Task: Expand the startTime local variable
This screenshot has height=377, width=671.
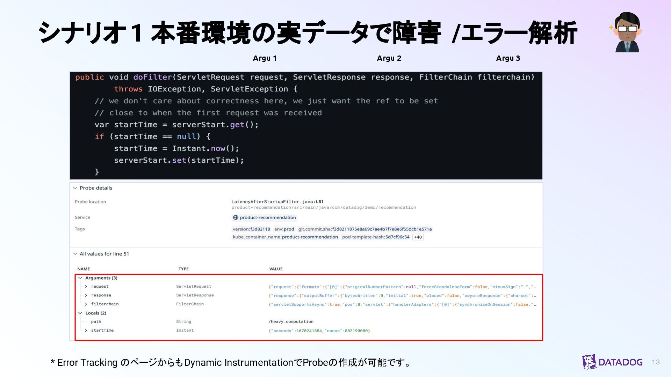Action: click(86, 330)
